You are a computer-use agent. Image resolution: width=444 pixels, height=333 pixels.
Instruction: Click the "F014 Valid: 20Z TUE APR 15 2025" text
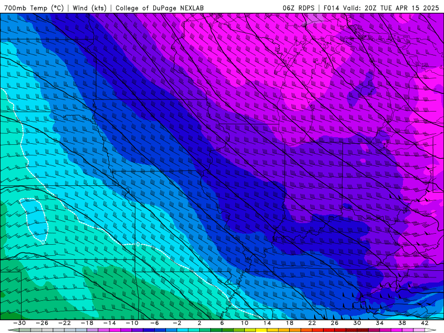381,8
